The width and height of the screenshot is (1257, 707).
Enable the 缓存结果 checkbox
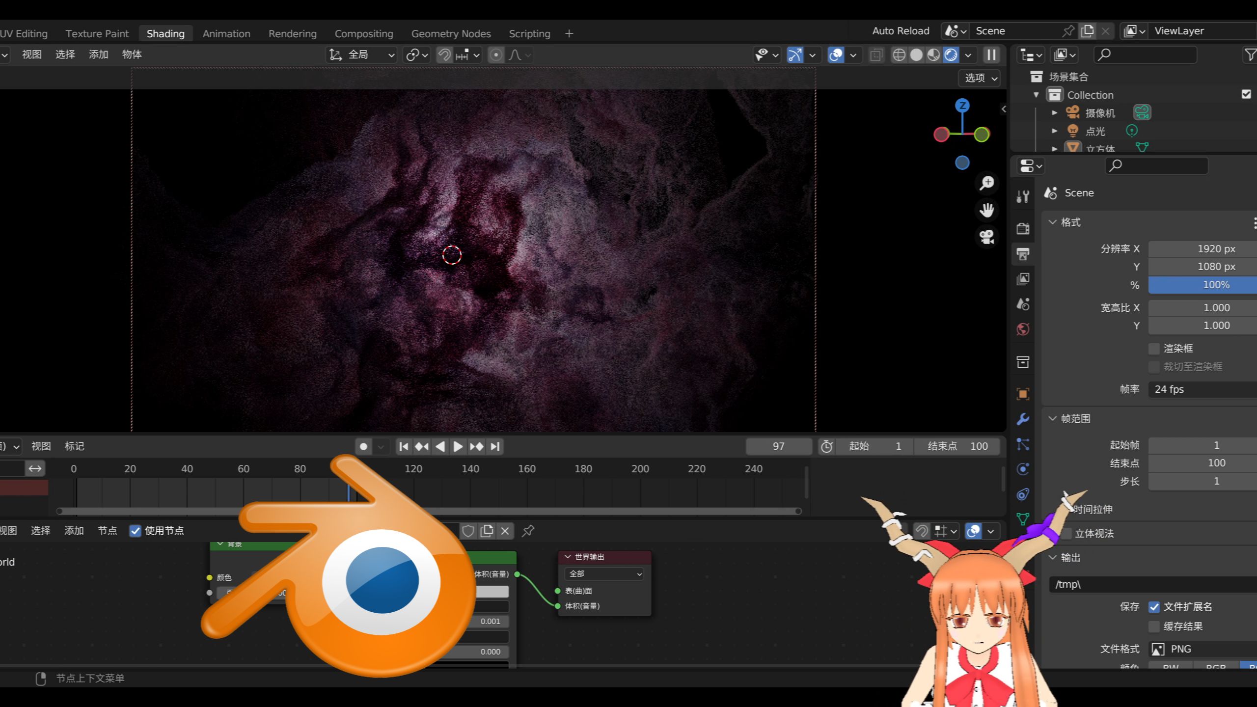[1154, 626]
